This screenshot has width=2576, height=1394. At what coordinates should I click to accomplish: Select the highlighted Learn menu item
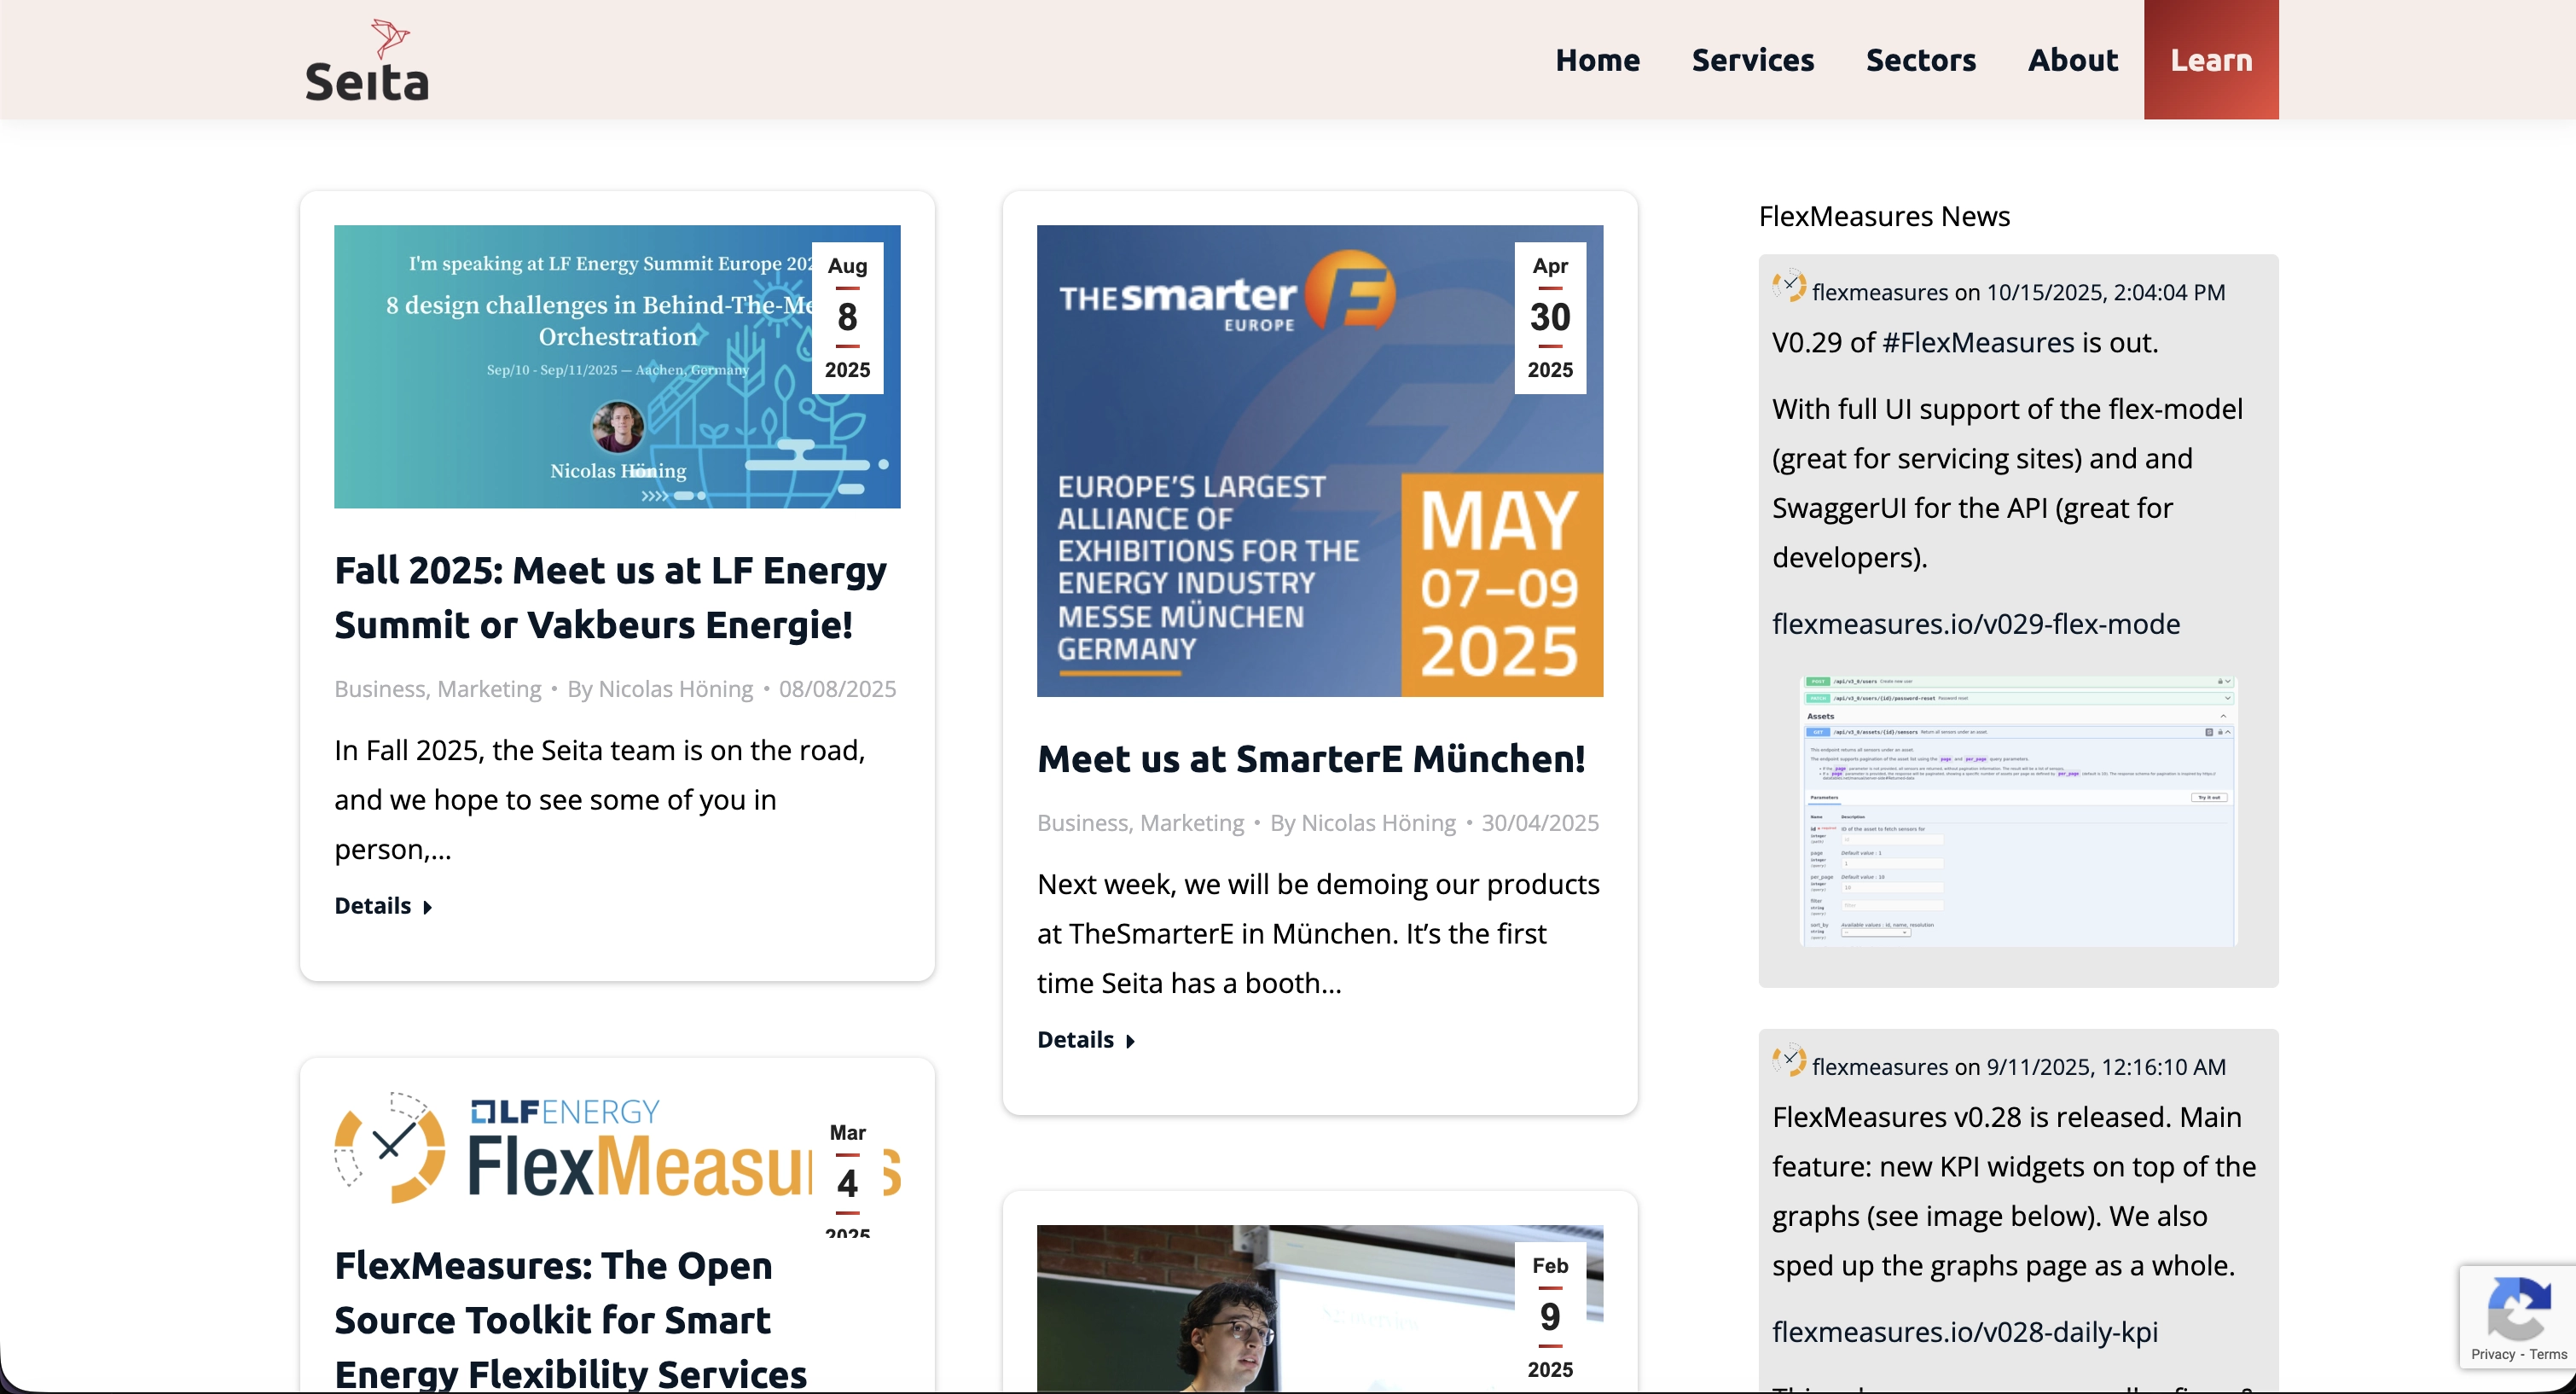pyautogui.click(x=2211, y=60)
